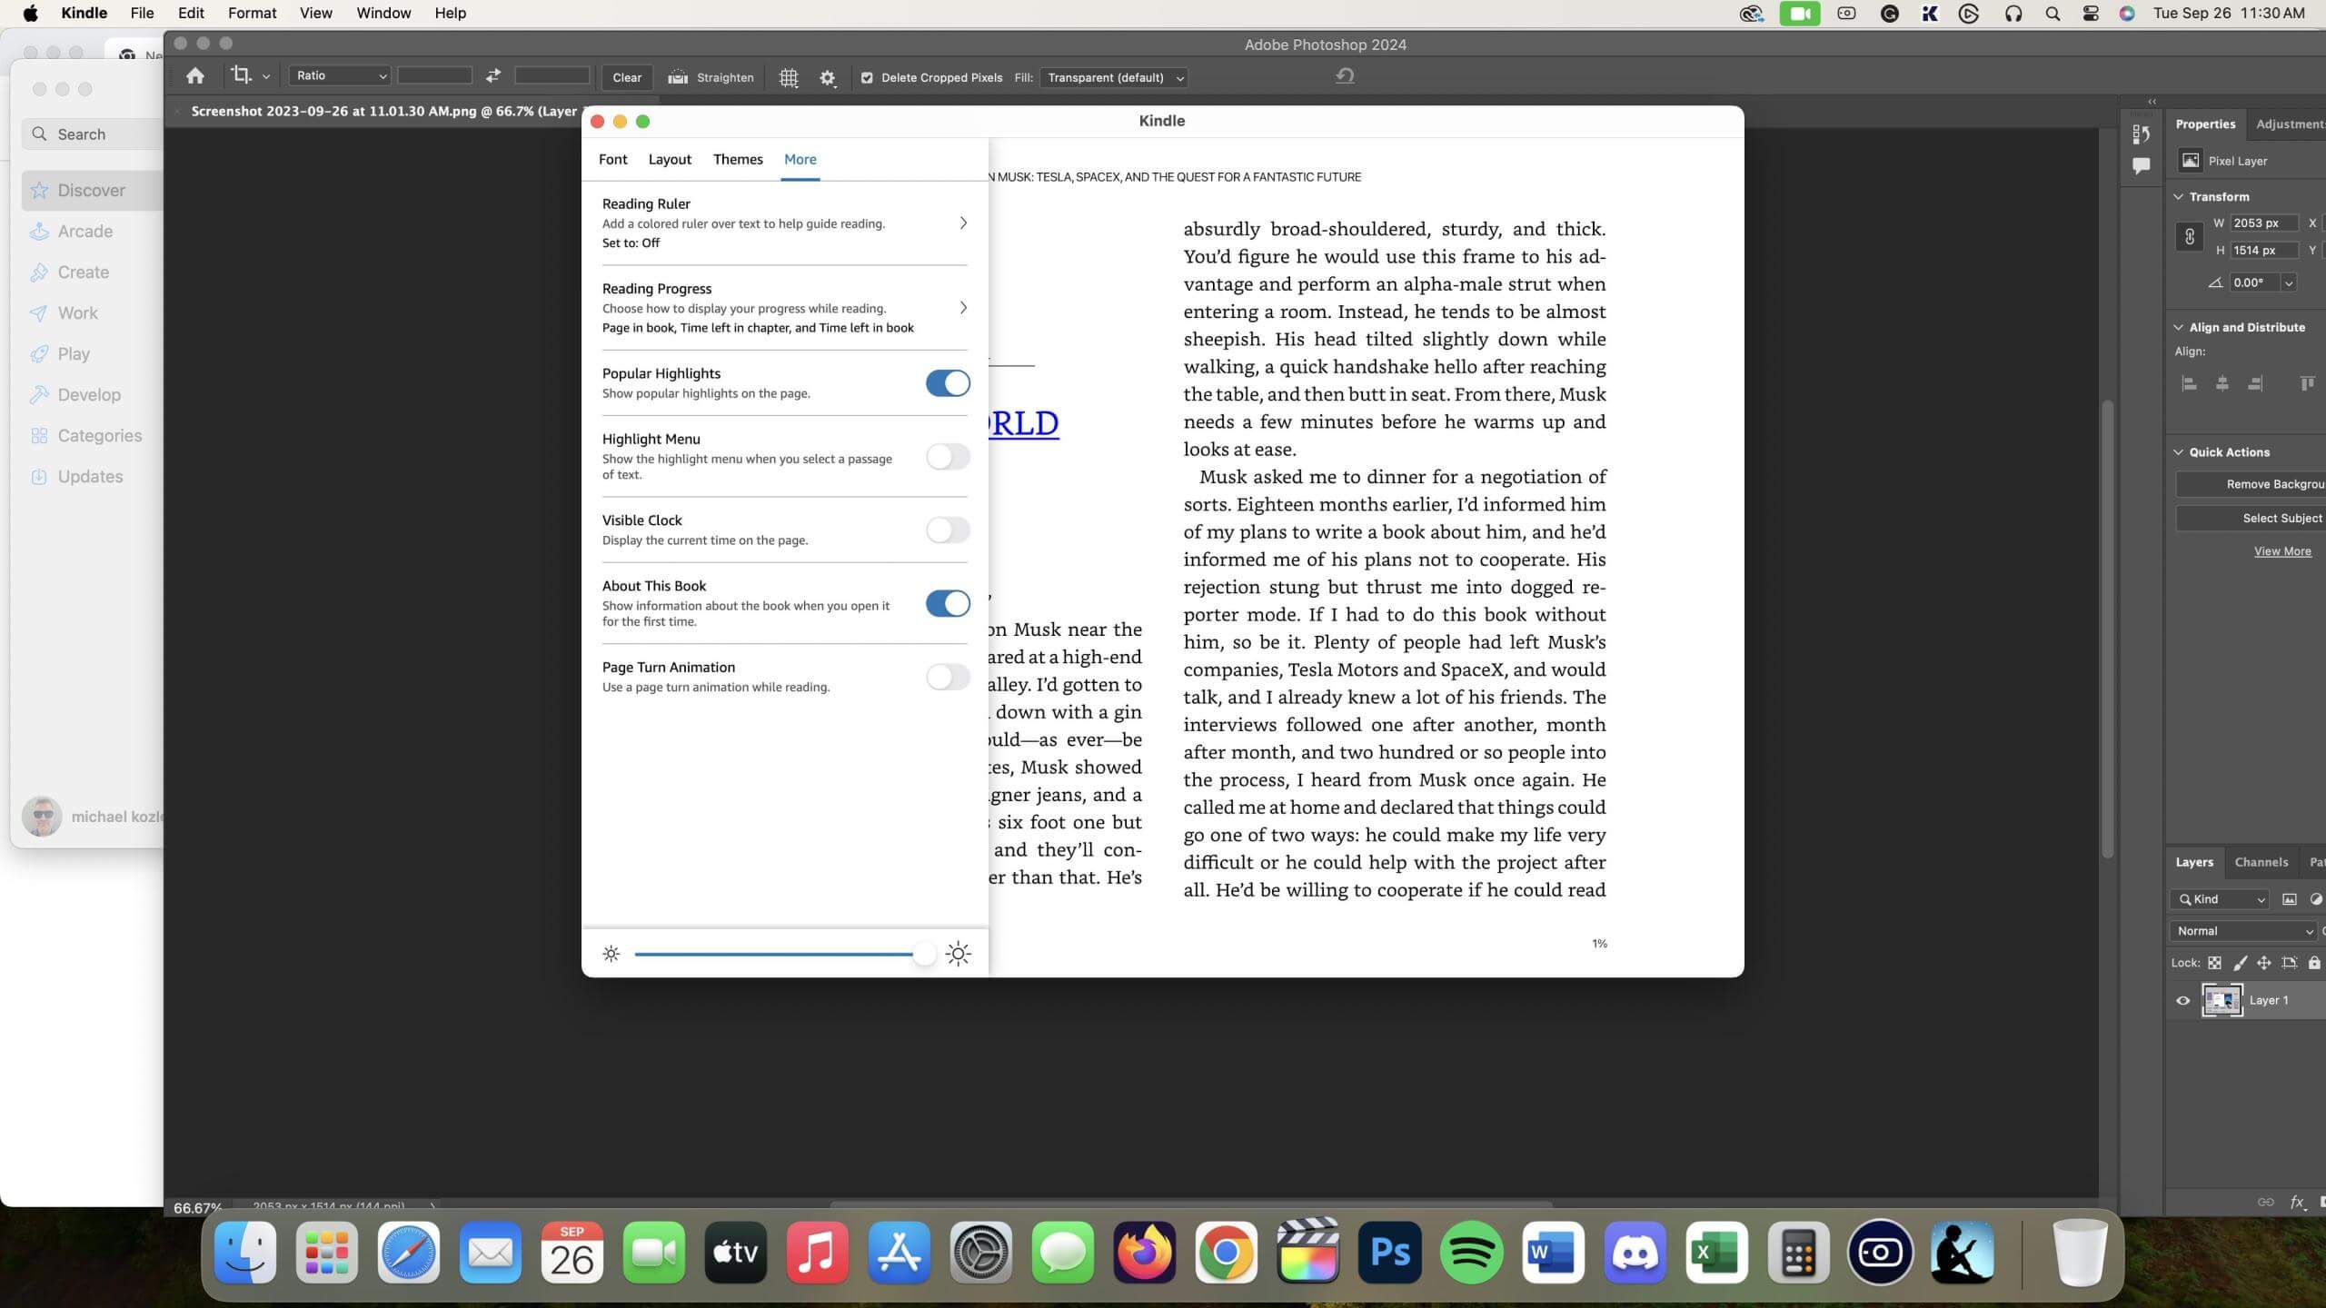Disable the About This Book switch

coord(948,603)
